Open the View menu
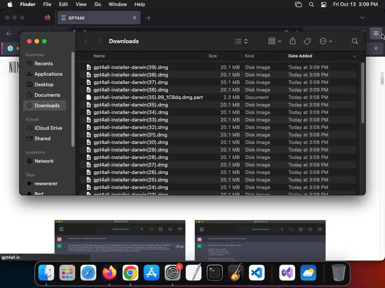The height and width of the screenshot is (288, 385). click(81, 4)
